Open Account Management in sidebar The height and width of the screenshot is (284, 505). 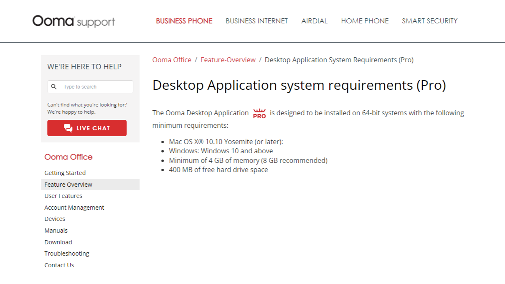click(74, 208)
